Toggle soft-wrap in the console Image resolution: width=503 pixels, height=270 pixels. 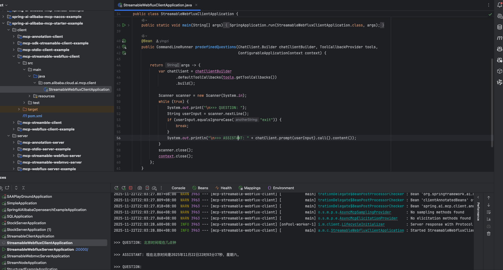[x=489, y=212]
